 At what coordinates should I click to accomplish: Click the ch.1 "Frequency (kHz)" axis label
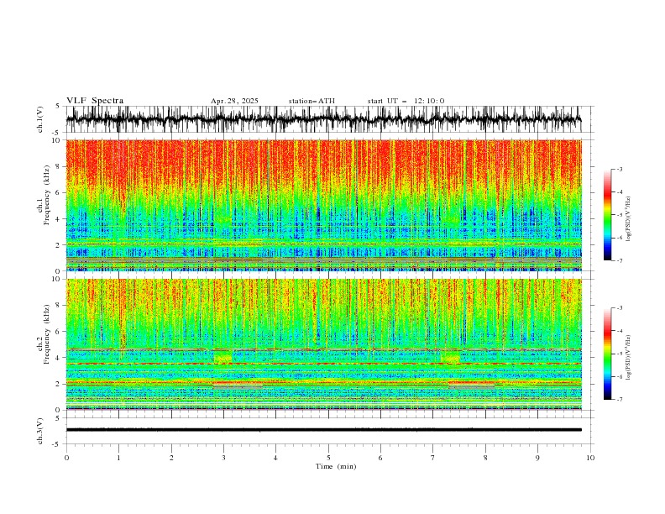(x=47, y=195)
